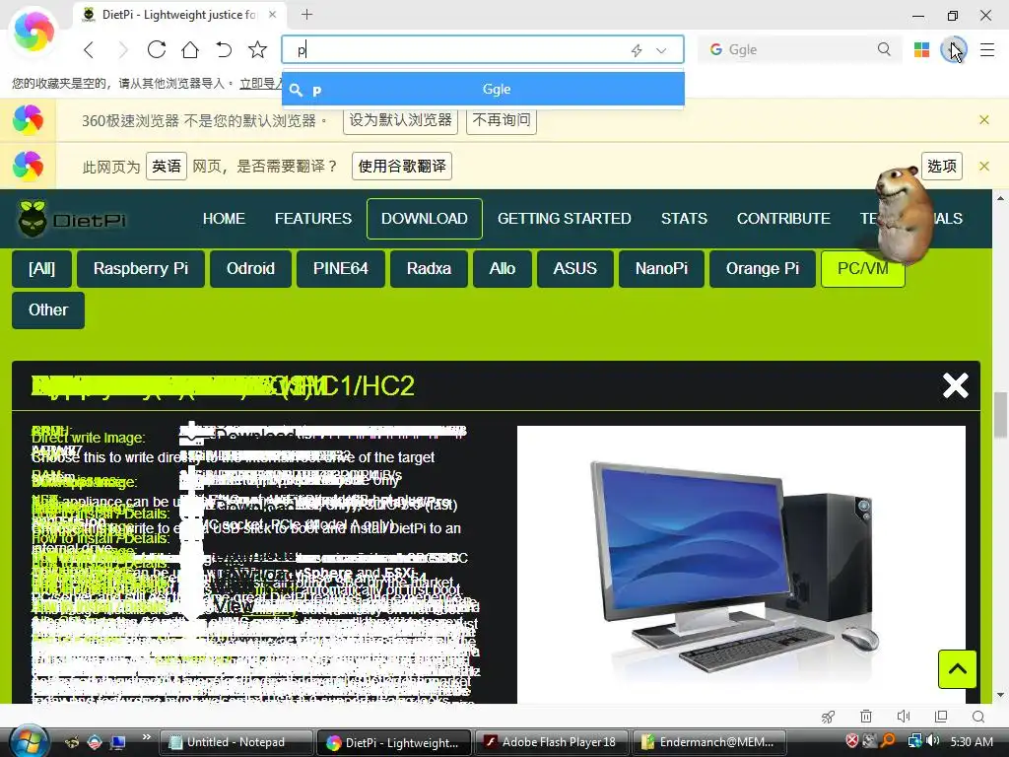Open the colorful apps grid icon
The width and height of the screenshot is (1009, 757).
(921, 49)
